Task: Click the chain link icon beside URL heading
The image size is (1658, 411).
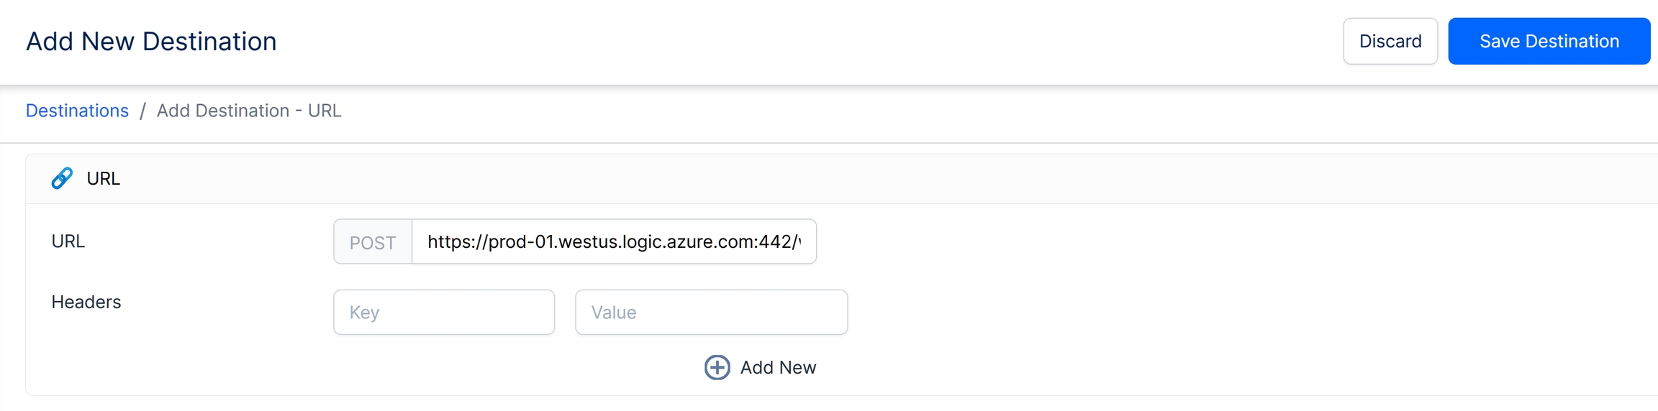Action: point(62,178)
